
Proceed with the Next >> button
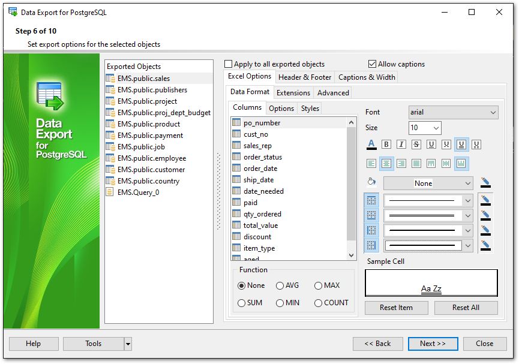coord(433,344)
